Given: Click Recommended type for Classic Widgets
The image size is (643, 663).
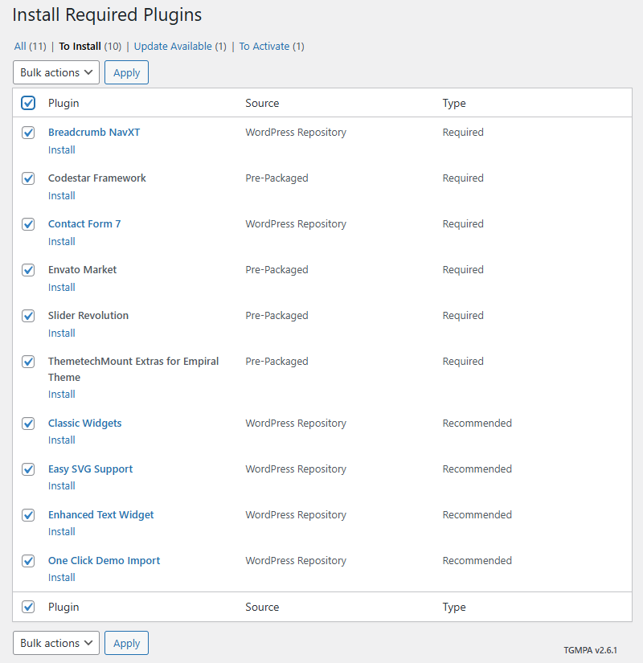Looking at the screenshot, I should tap(477, 424).
